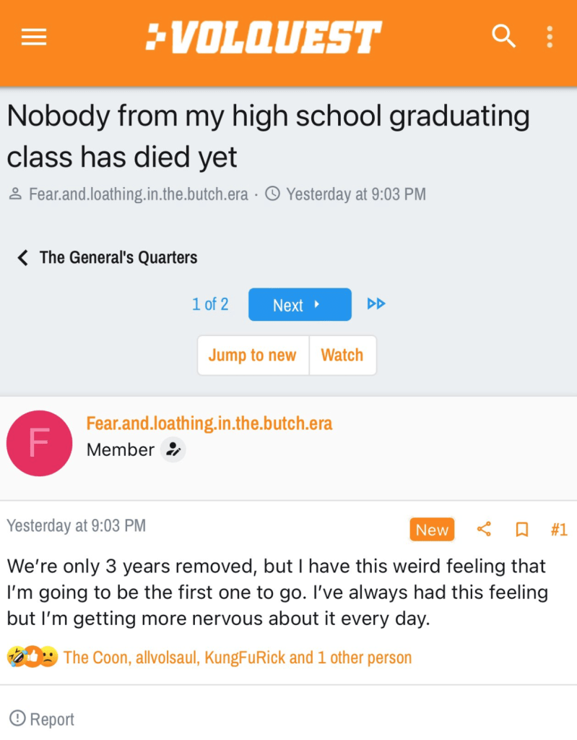Click the reaction emoji icons on the post
Screen dimensions: 577x740
pyautogui.click(x=32, y=657)
